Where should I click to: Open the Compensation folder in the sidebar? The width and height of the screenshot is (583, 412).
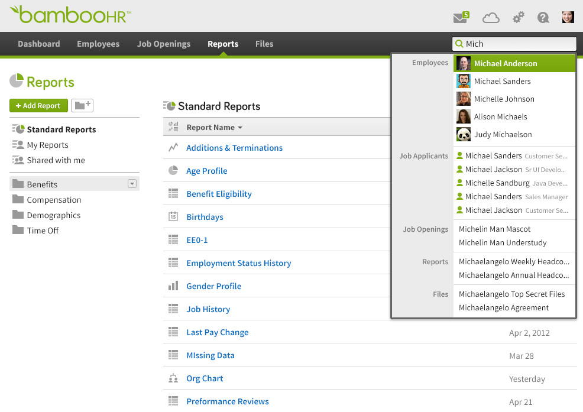click(x=53, y=200)
